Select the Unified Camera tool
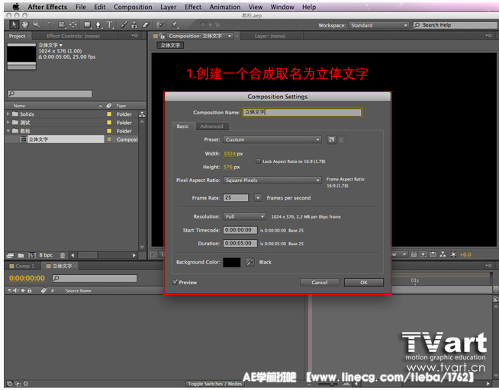 [62, 24]
